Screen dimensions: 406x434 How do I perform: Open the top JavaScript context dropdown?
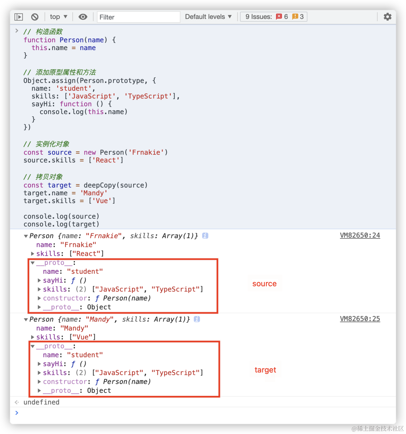click(x=59, y=17)
